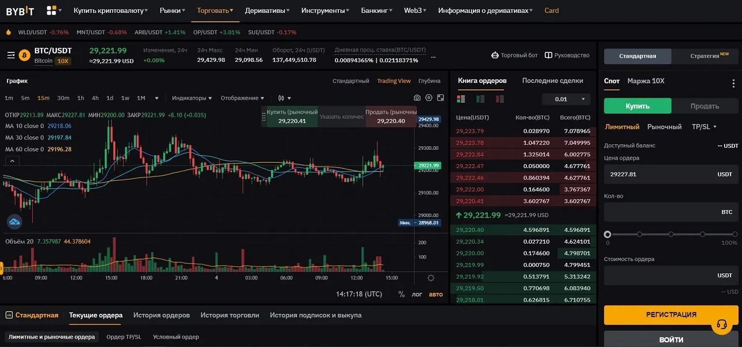This screenshot has height=347, width=742.
Task: Open the Trading Bot icon link
Action: click(x=495, y=55)
